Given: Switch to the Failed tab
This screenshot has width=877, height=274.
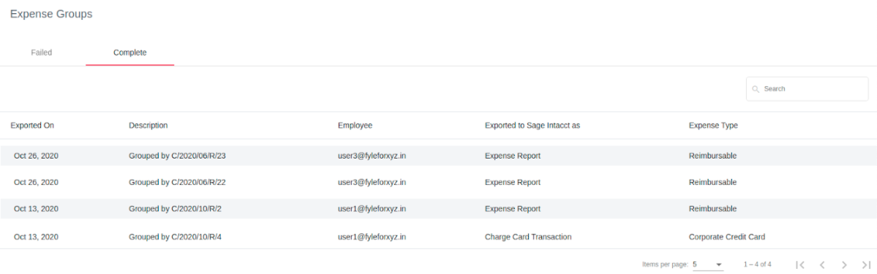Looking at the screenshot, I should (42, 53).
